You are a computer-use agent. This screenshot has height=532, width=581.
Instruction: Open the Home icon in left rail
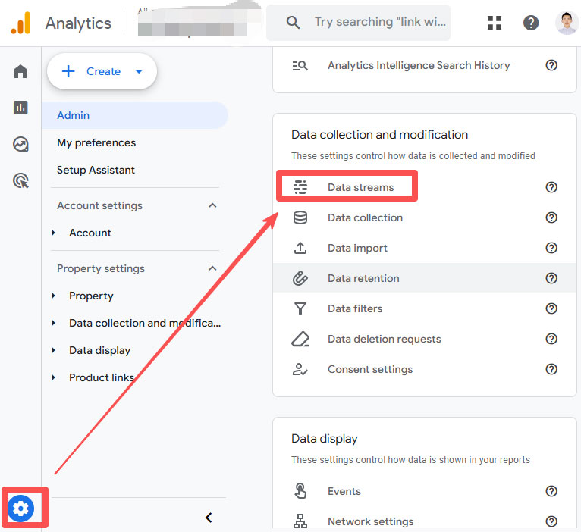20,71
